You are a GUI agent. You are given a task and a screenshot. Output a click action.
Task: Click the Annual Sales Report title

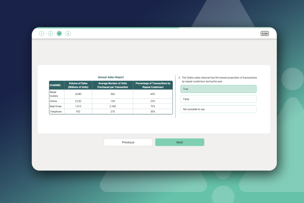click(x=111, y=77)
